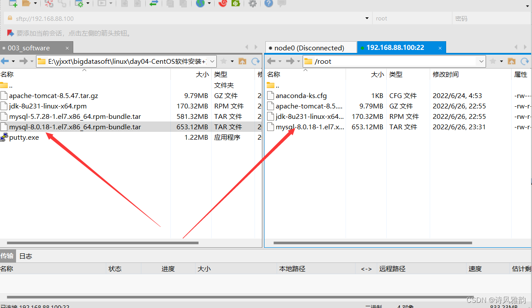The image size is (532, 308).
Task: Click the local pane horizontal scrollbar
Action: pos(103,243)
